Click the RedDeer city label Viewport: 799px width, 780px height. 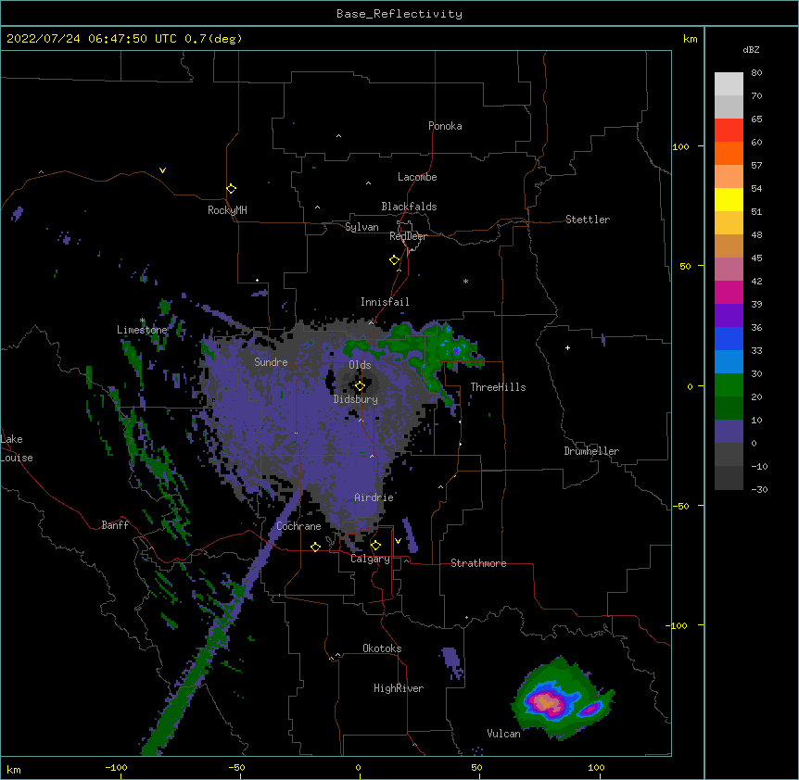[408, 236]
